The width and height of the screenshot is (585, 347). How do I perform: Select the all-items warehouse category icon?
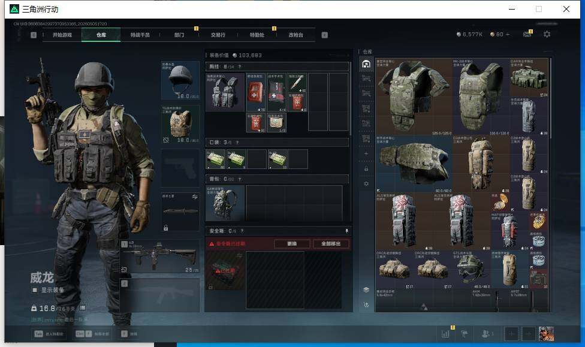(366, 64)
